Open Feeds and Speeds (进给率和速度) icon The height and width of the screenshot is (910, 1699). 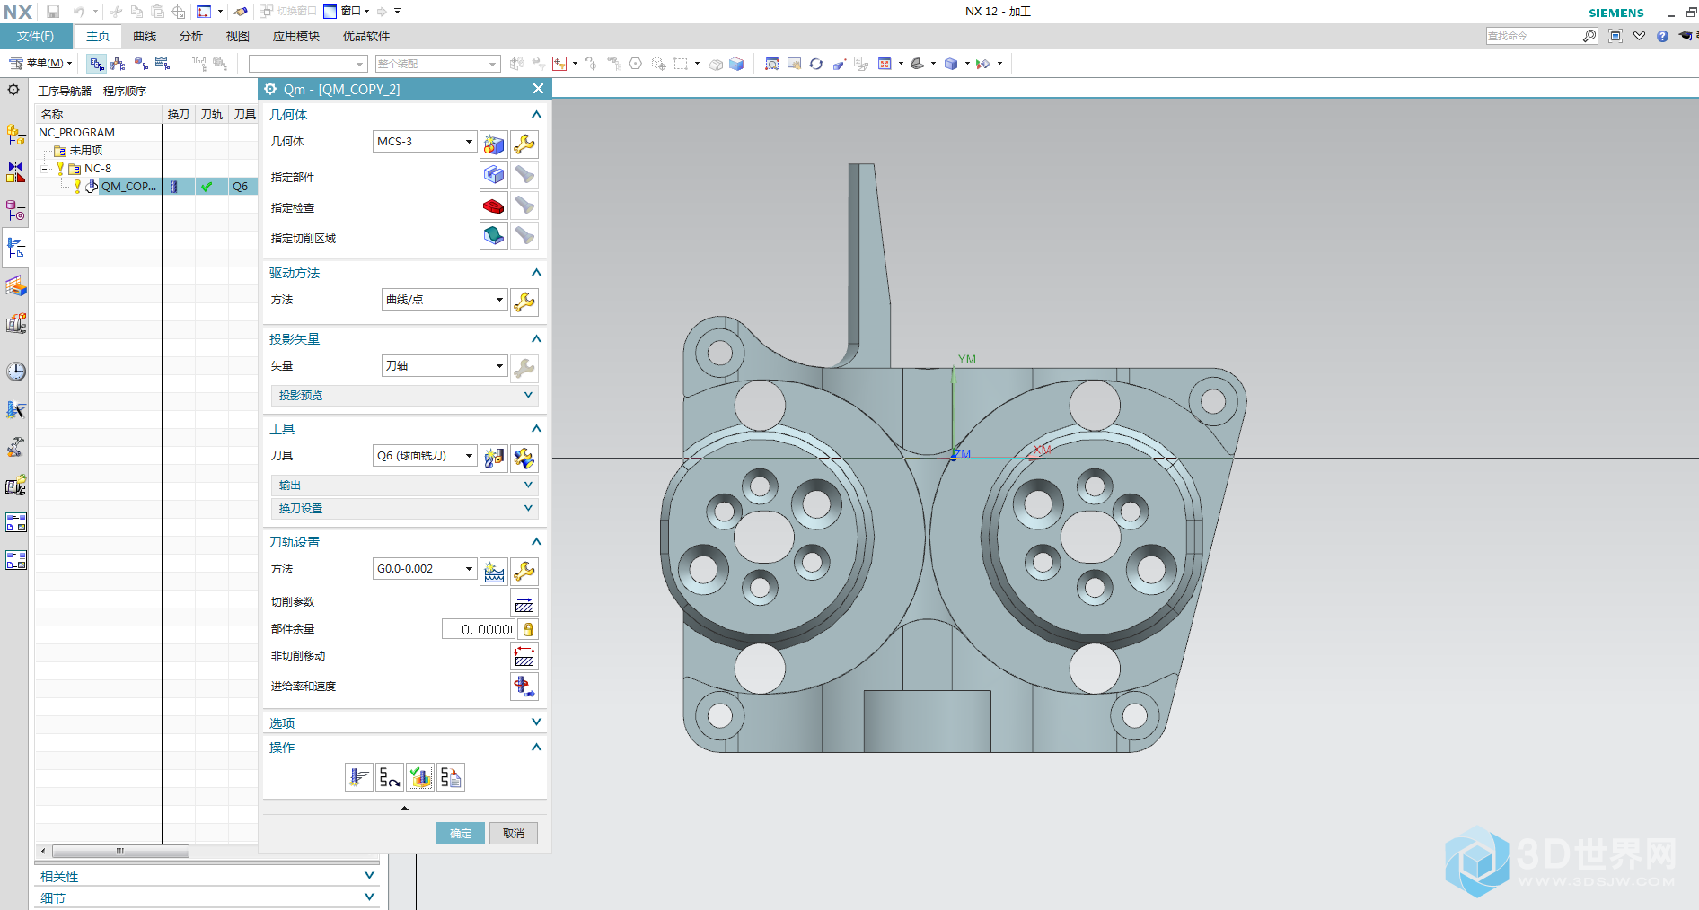524,687
